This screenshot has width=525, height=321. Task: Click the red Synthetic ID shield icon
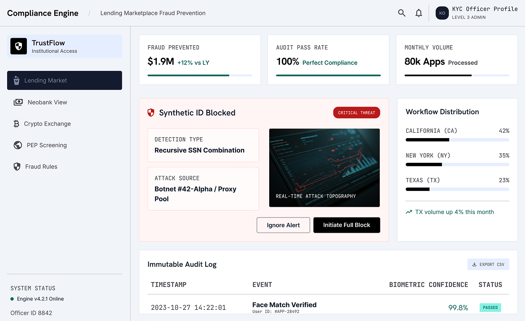[x=151, y=113]
